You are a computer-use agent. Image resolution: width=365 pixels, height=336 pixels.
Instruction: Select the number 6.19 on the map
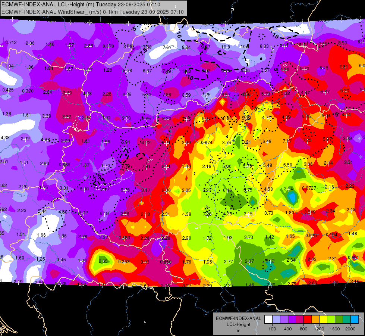click(104, 213)
